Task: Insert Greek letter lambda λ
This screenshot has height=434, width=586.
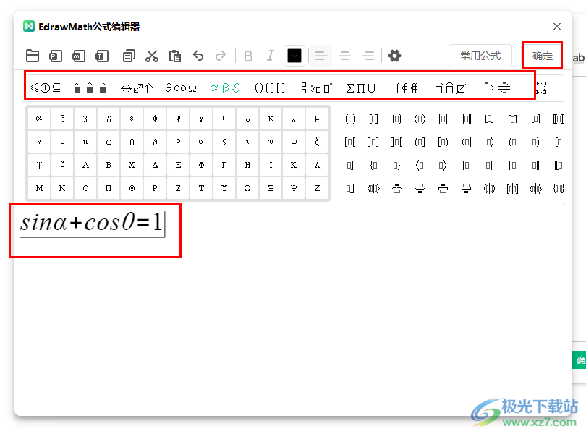Action: pyautogui.click(x=294, y=119)
